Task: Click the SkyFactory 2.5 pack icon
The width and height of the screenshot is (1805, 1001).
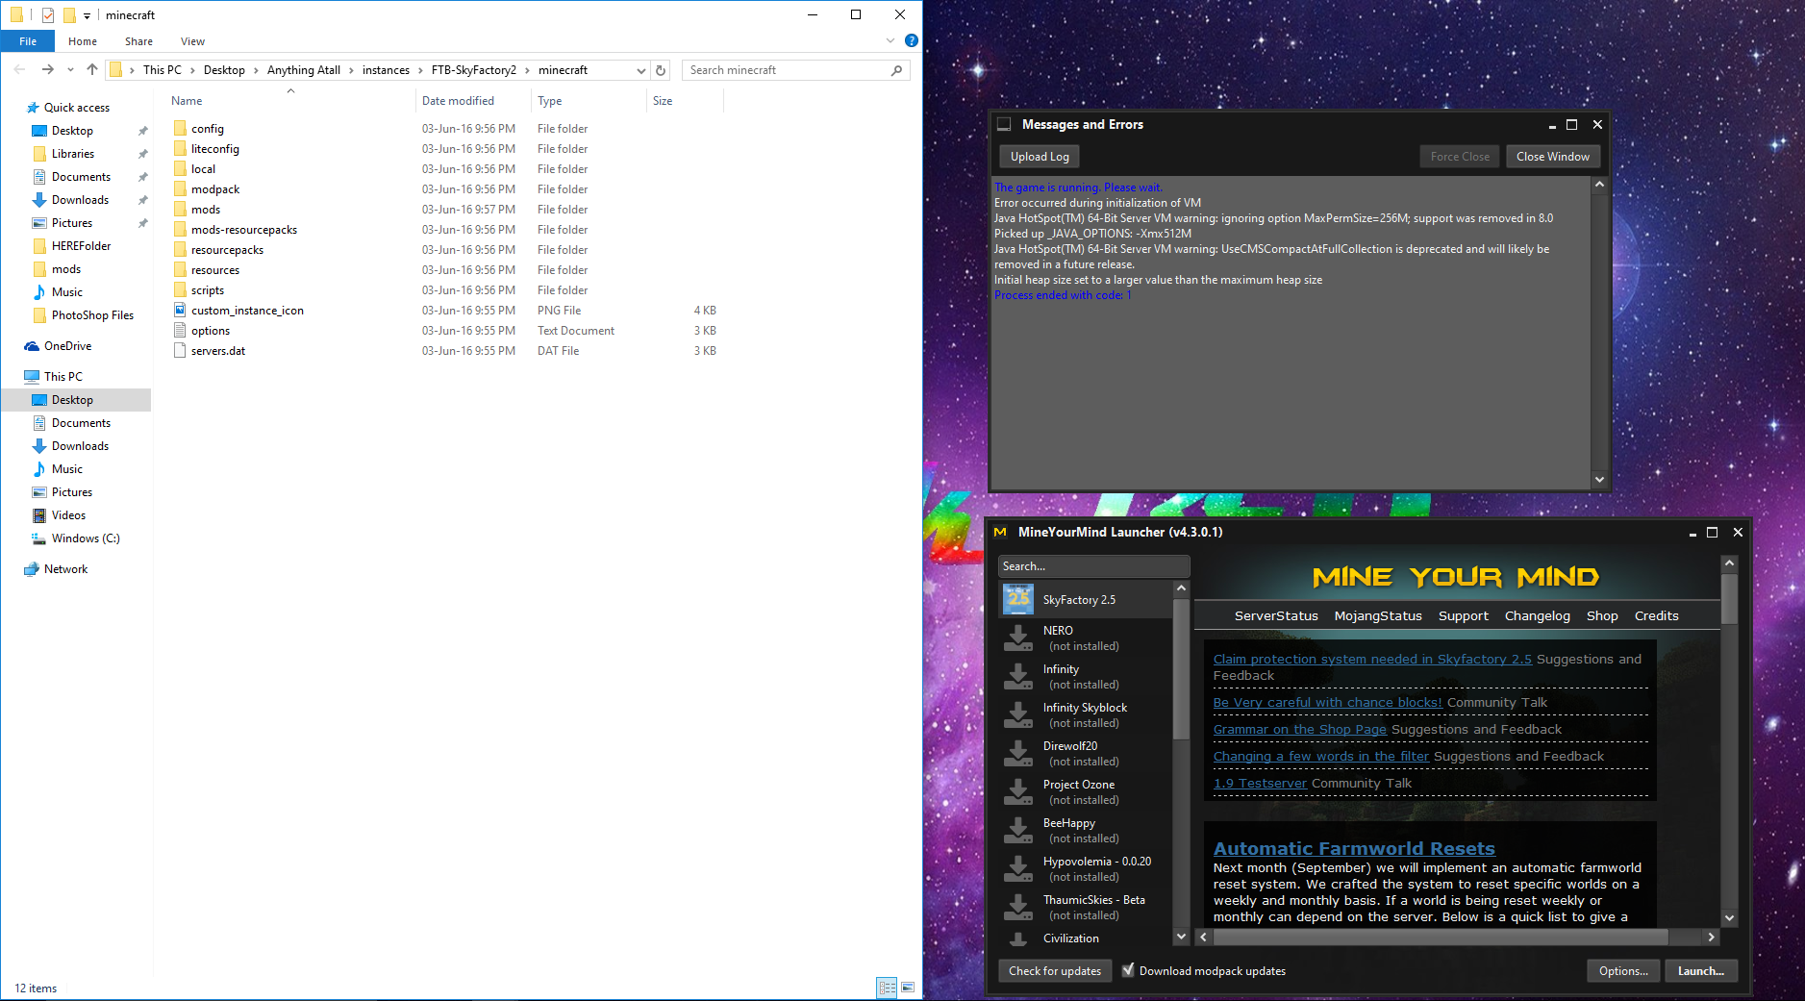Action: coord(1017,599)
